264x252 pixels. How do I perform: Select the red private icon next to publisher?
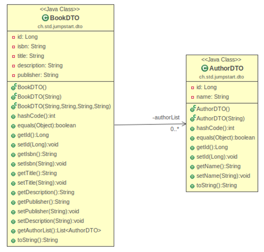(13, 75)
